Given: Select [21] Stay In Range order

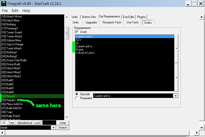Looking at the screenshot, I should click(32, 44).
